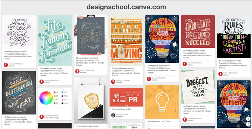This screenshot has height=129, width=252.
Task: Open the yellow lightbulb StyleGuides pin
Action: tap(162, 102)
